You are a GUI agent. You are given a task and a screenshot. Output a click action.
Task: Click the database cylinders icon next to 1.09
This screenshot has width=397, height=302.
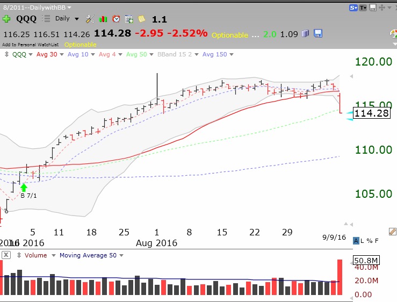[x=306, y=33]
